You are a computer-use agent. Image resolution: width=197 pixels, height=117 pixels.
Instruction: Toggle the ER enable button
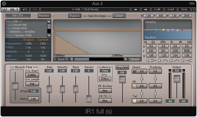point(135,86)
